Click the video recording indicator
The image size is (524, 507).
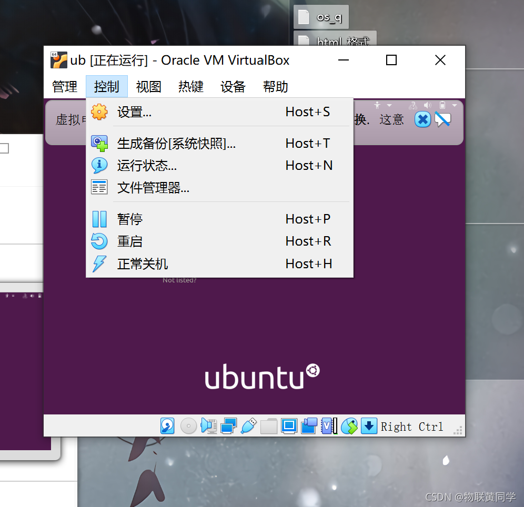(x=309, y=426)
